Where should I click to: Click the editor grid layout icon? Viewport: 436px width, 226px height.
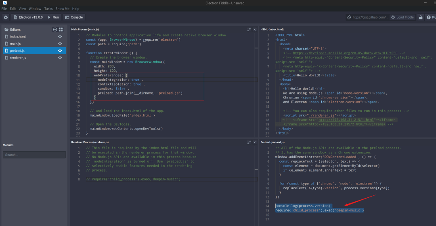pyautogui.click(x=61, y=29)
